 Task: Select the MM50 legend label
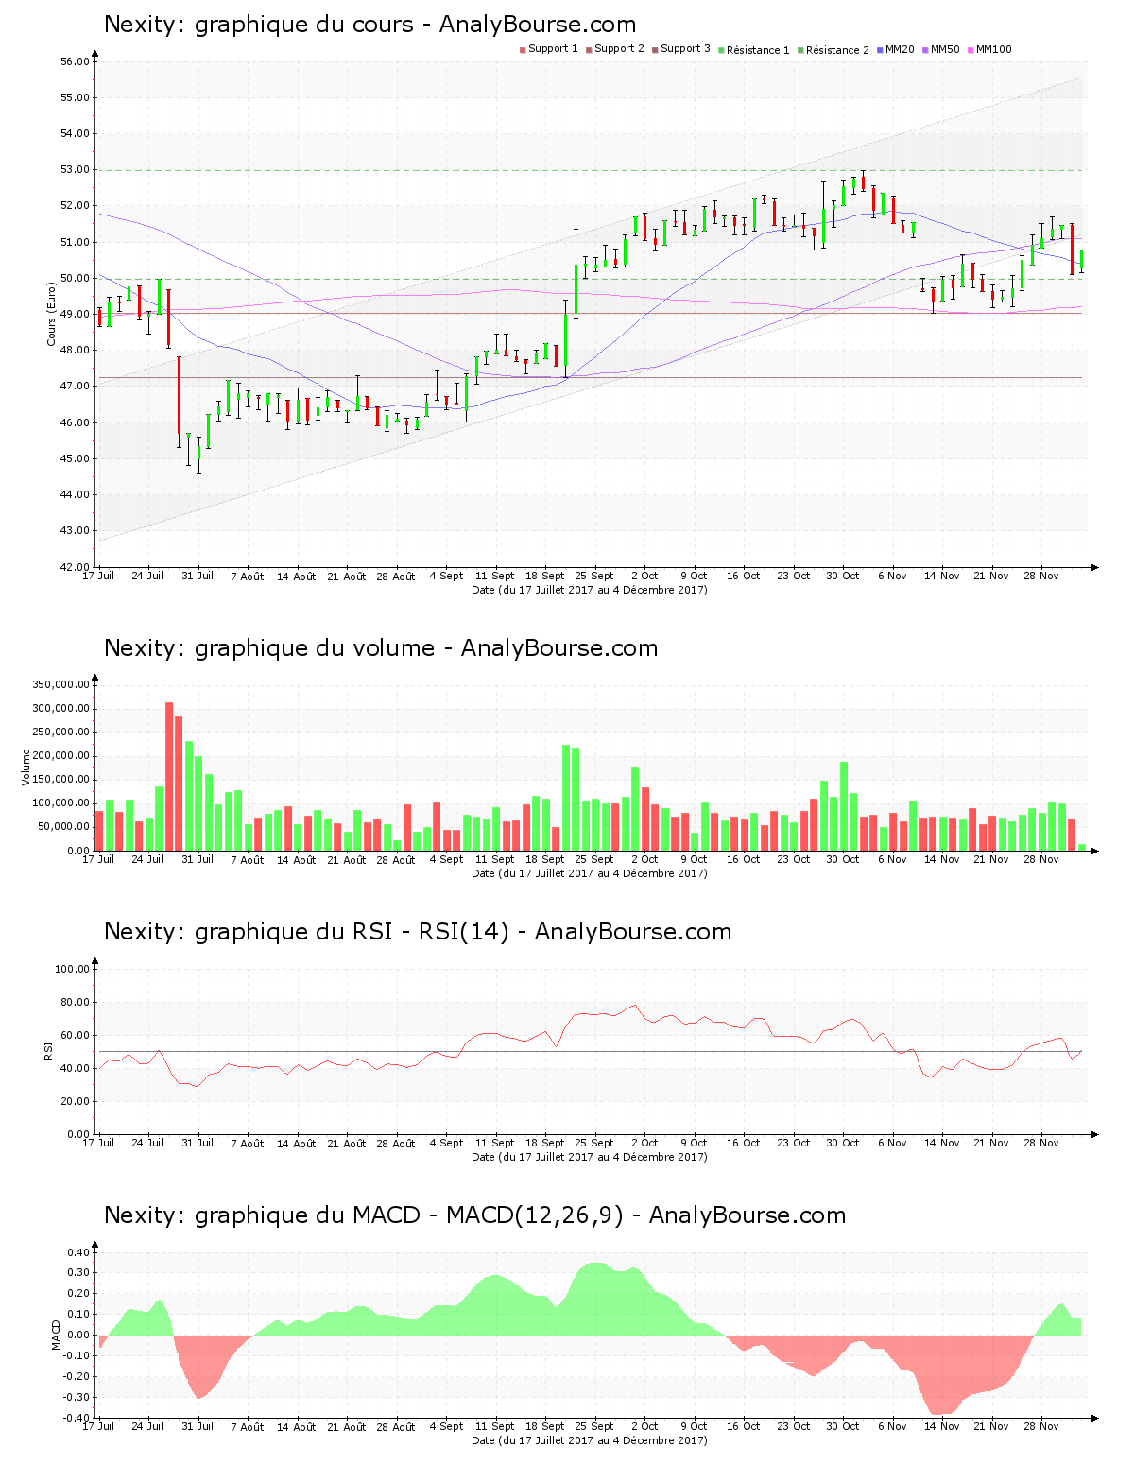[945, 49]
